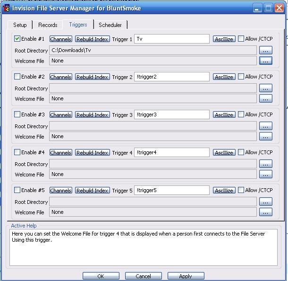
Task: Maximize the File Server Manager window
Action: coord(268,9)
